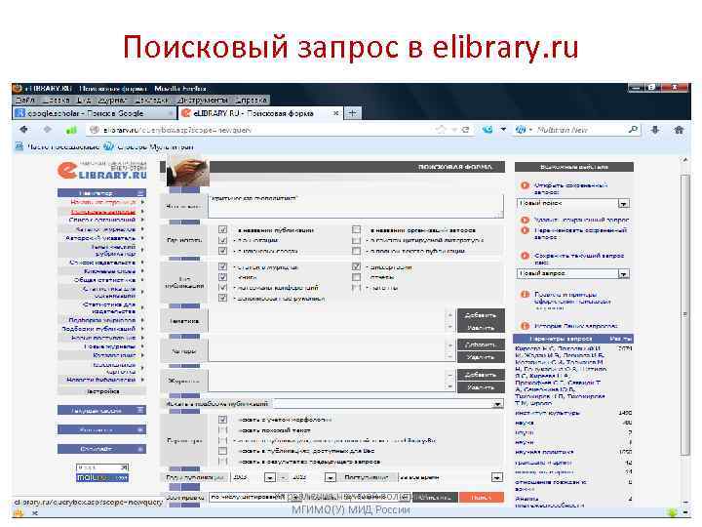The height and width of the screenshot is (527, 702).
Task: Click the browser forward arrow
Action: 48,130
